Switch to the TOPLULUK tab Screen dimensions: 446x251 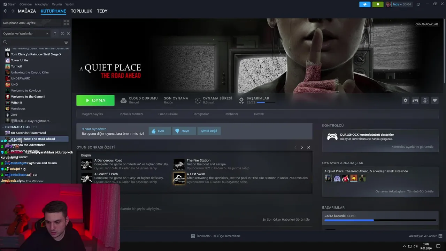[x=81, y=11]
